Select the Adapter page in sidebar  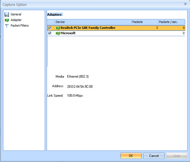coord(16,20)
